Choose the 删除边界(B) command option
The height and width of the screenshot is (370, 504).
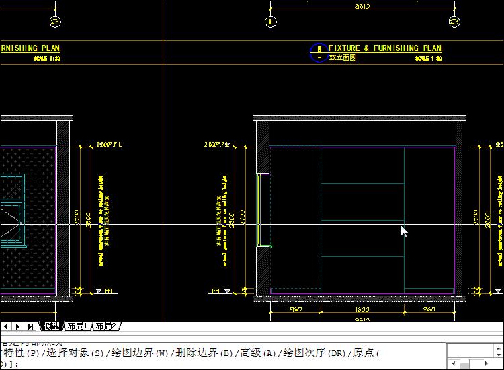coord(204,353)
